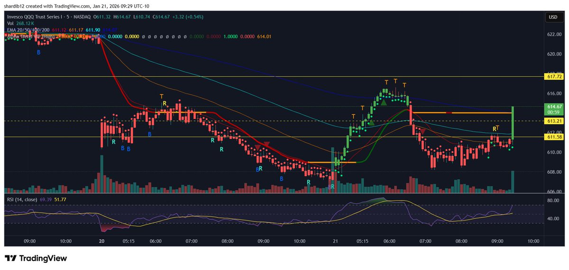Click the Vol indicator legend
569x270 pixels.
[9, 24]
